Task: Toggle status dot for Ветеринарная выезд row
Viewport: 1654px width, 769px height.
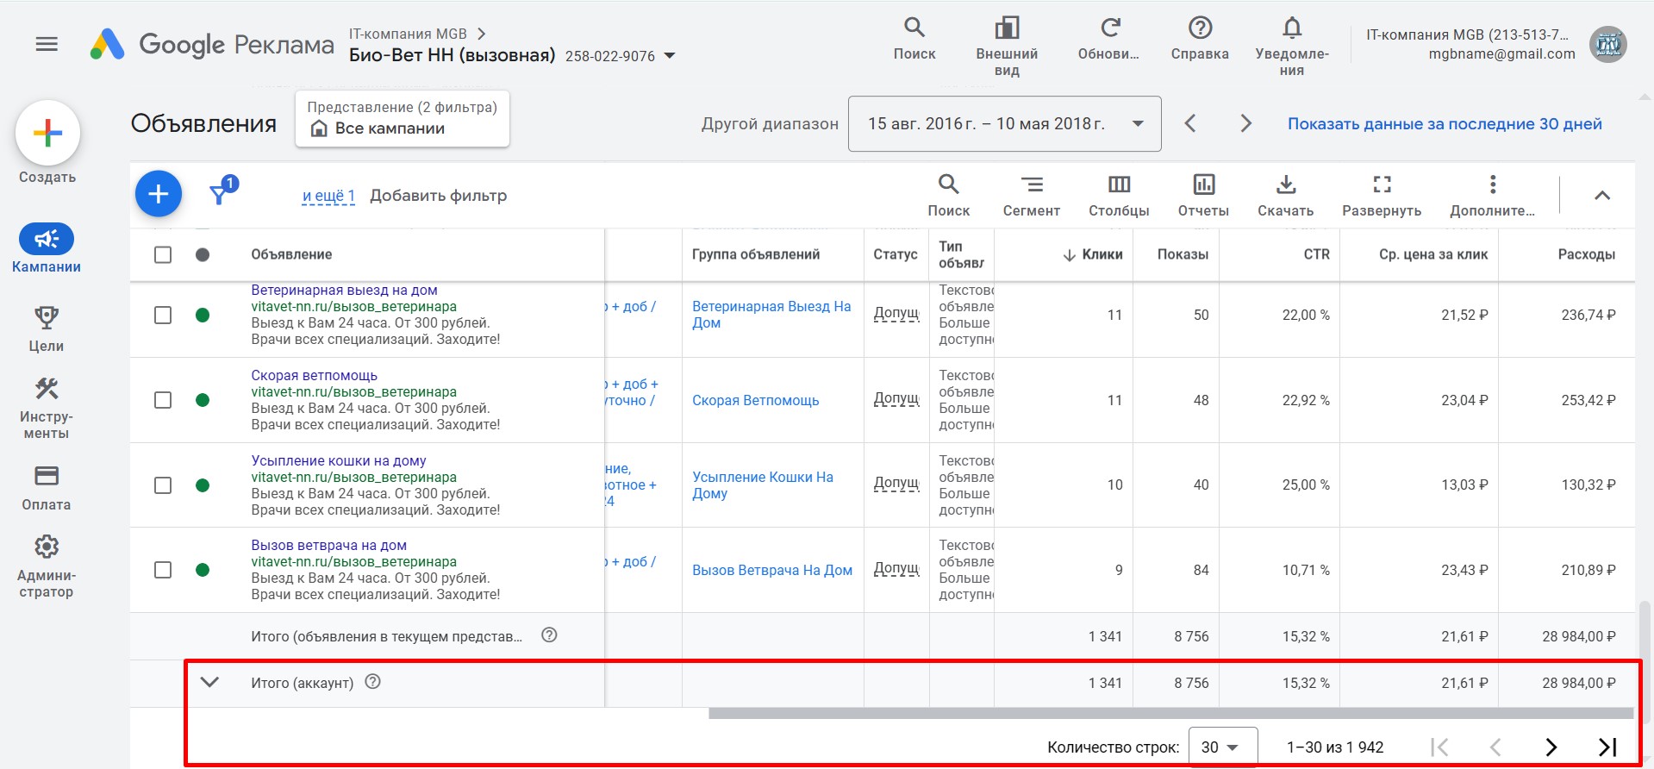Action: coord(203,315)
